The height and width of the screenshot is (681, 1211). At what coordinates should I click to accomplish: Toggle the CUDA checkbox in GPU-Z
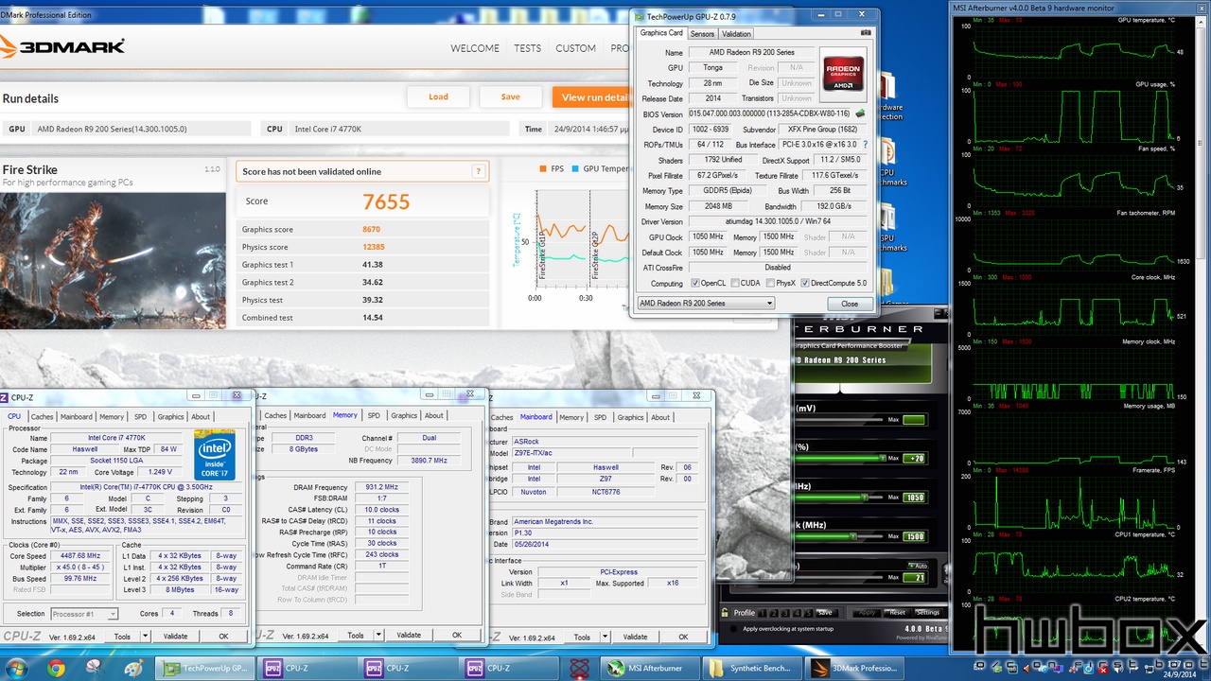pyautogui.click(x=734, y=283)
